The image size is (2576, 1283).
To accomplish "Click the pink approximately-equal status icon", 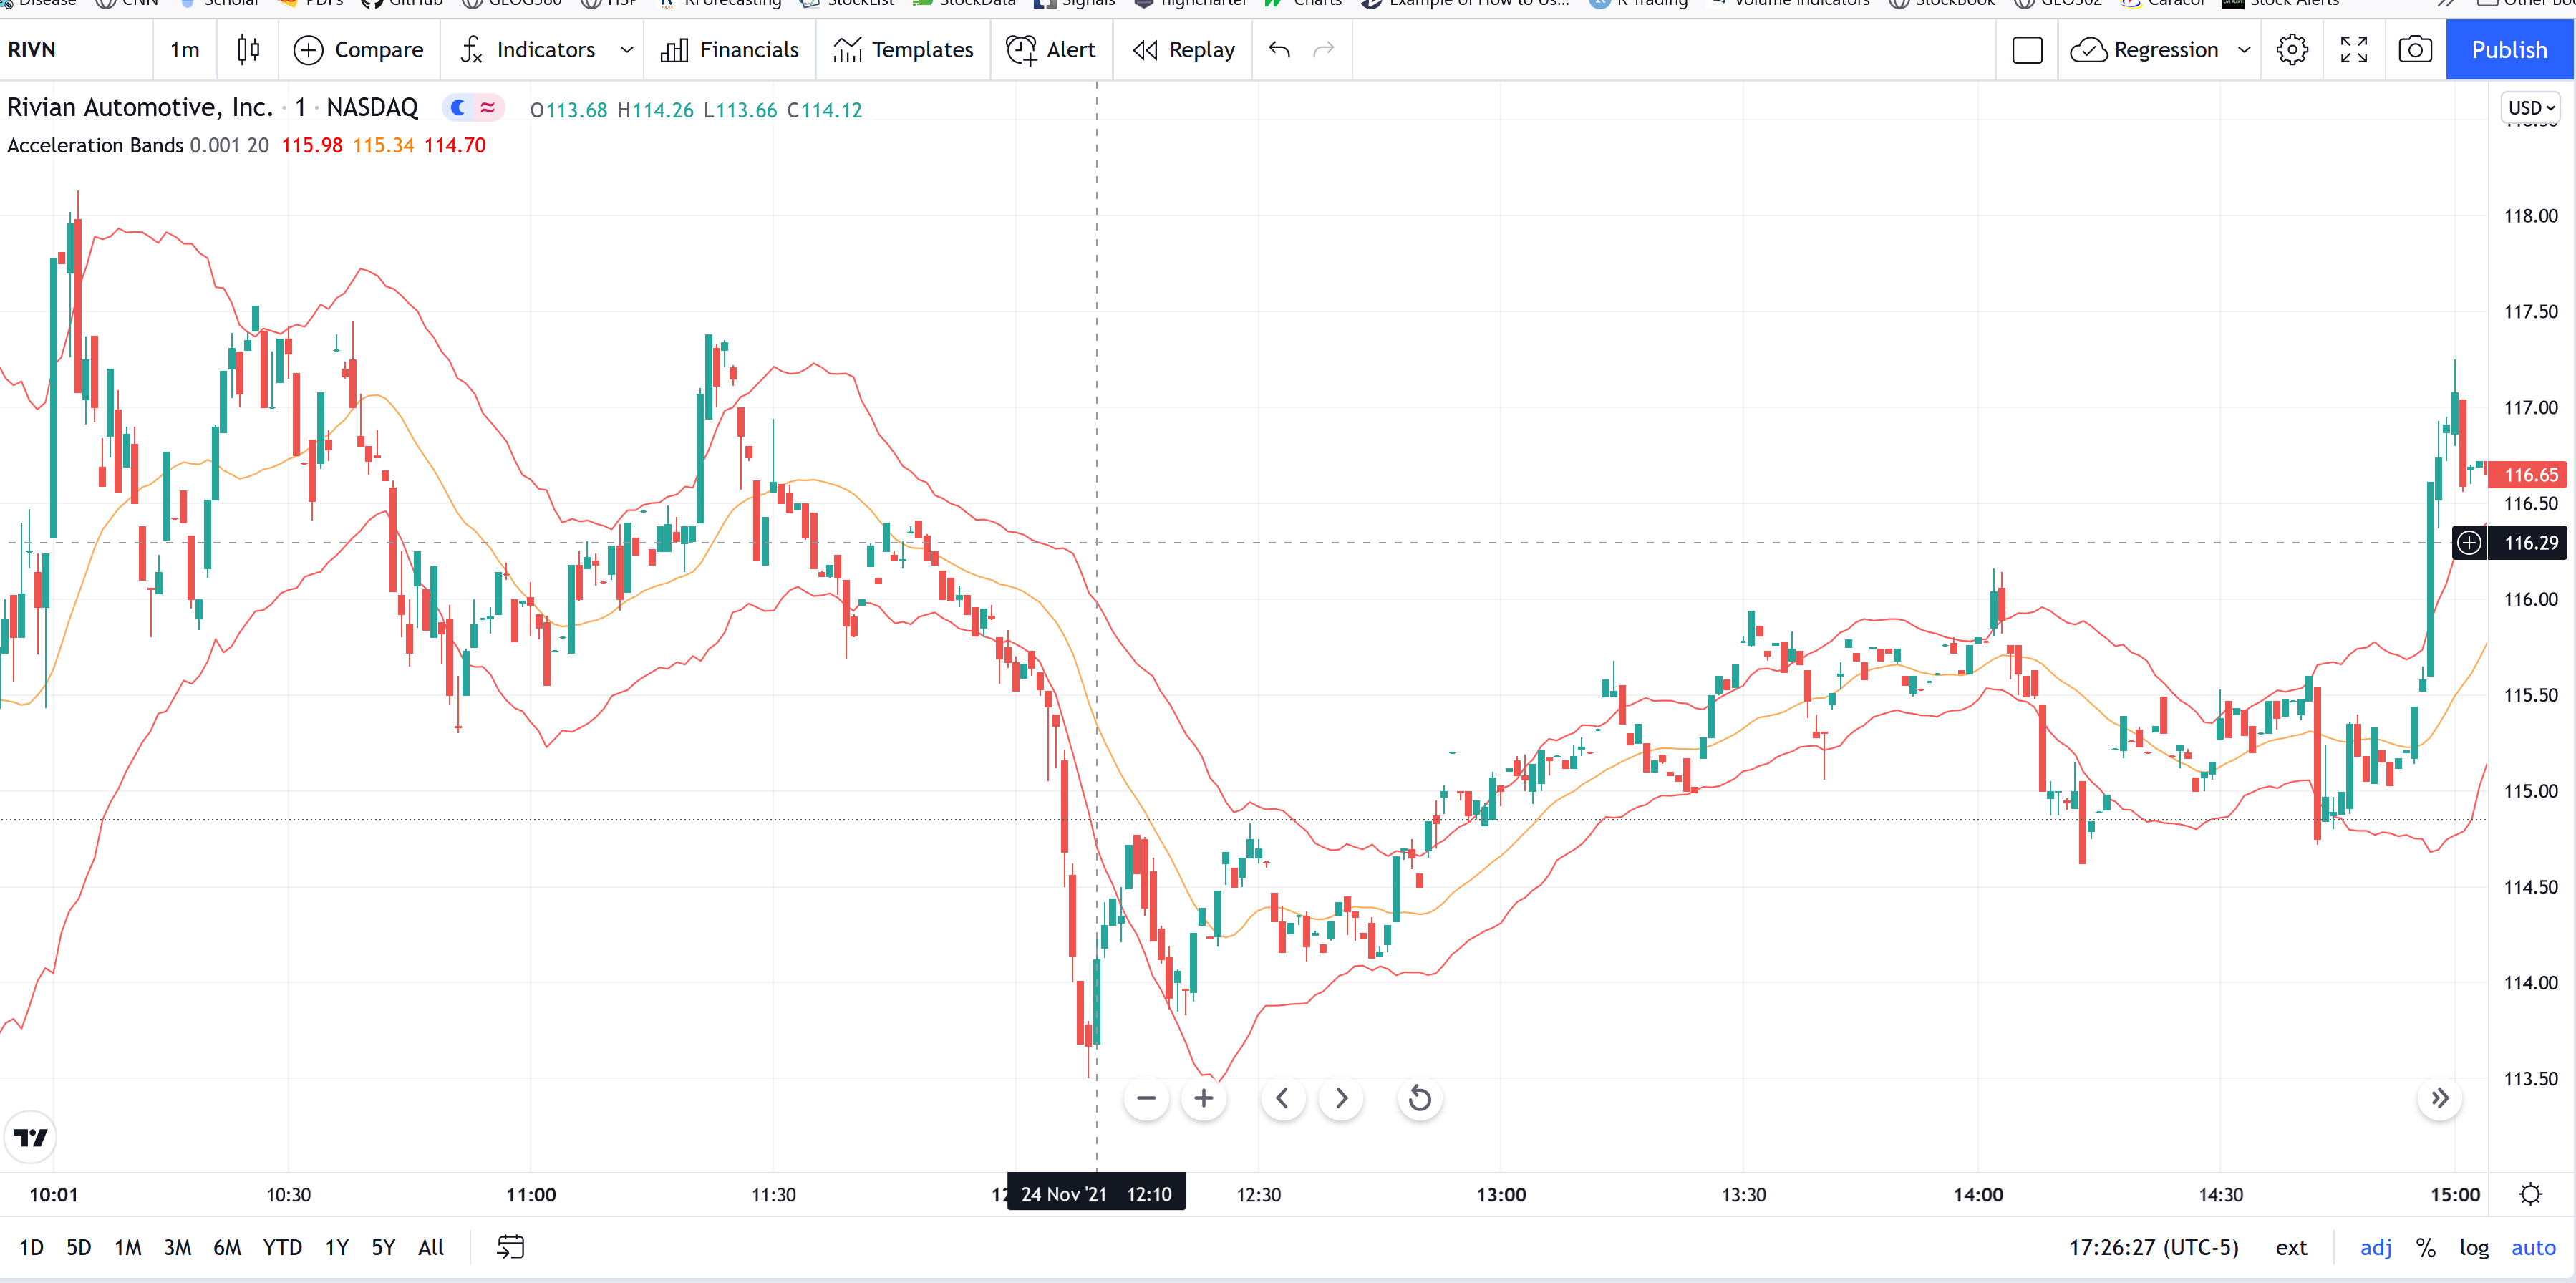I will click(x=488, y=107).
